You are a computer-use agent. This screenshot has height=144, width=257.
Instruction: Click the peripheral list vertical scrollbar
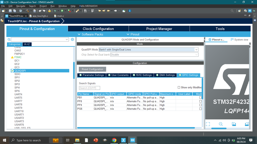click(74, 70)
